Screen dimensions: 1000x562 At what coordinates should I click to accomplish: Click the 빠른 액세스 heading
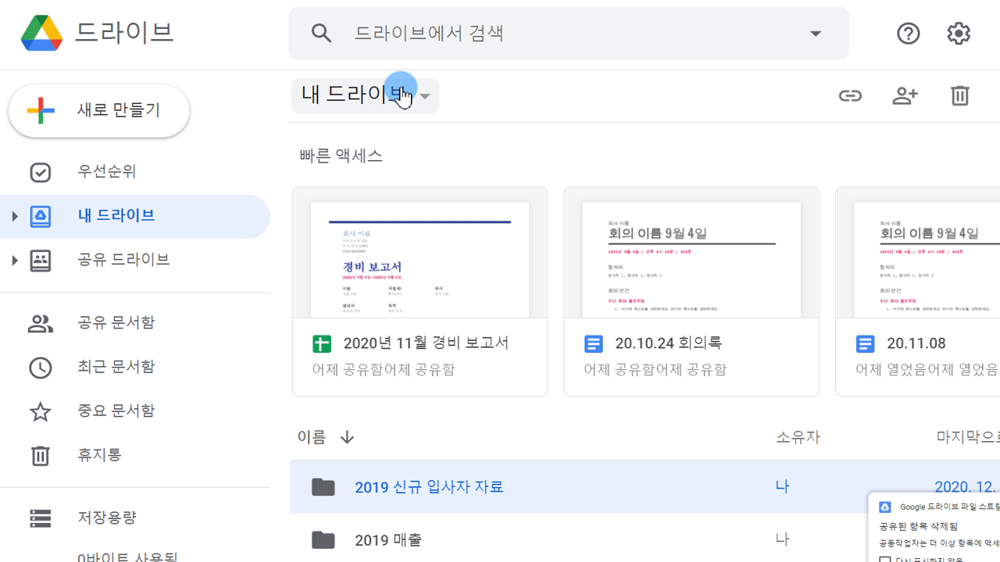pos(341,155)
